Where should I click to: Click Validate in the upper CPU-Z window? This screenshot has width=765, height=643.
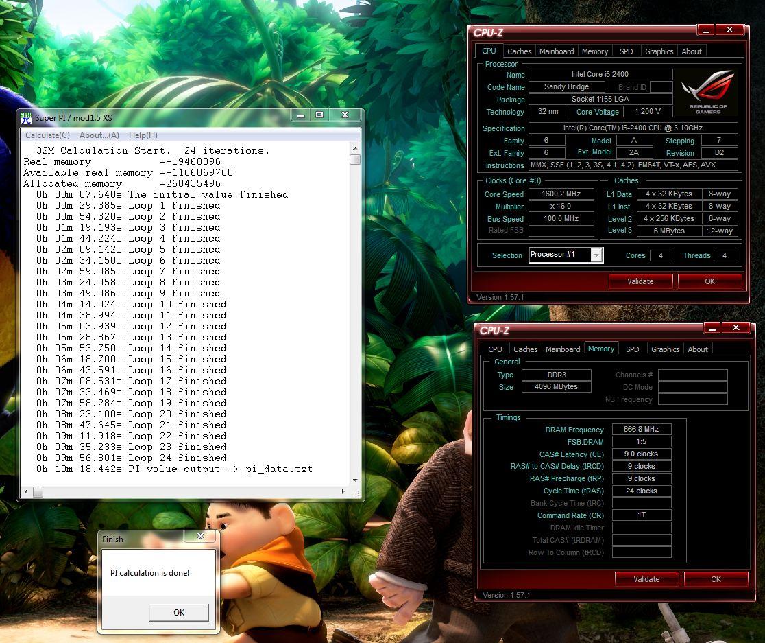click(640, 281)
